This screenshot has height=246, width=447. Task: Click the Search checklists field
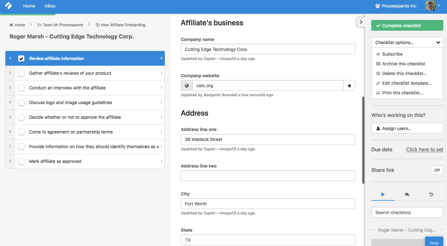[407, 212]
